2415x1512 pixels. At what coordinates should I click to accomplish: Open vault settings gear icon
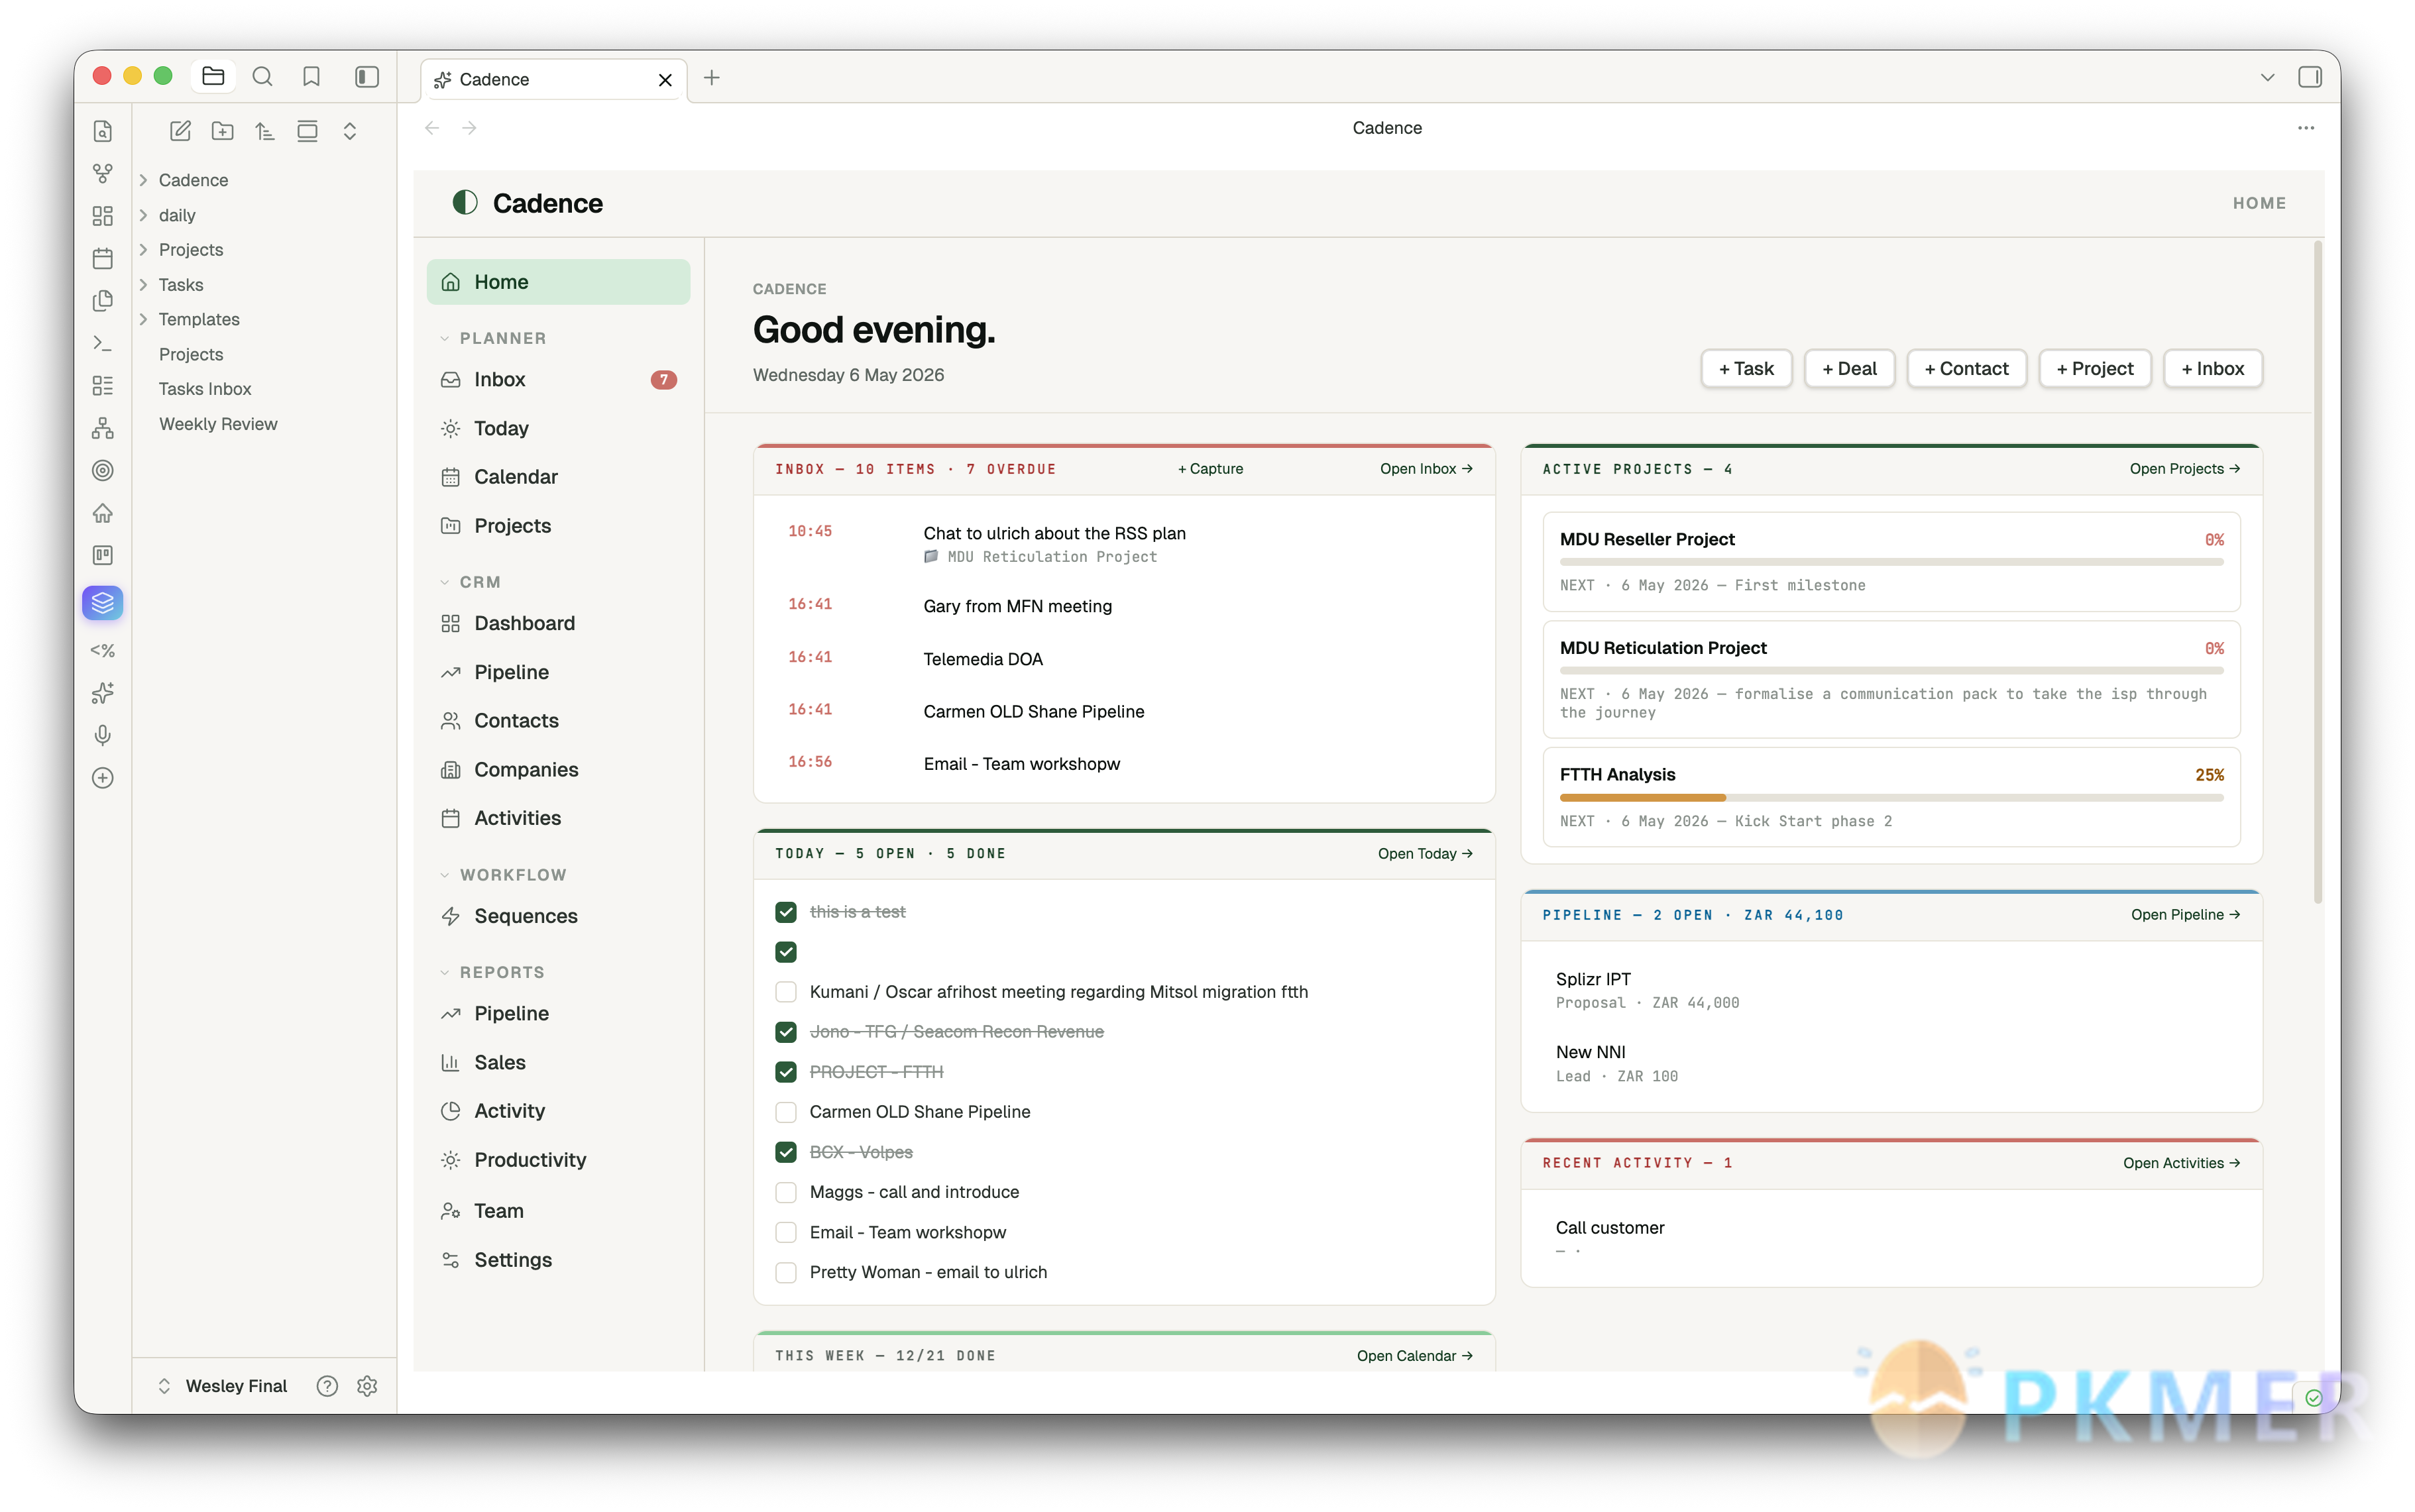[367, 1386]
